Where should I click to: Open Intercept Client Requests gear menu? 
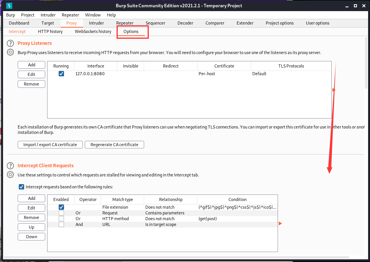pos(10,175)
